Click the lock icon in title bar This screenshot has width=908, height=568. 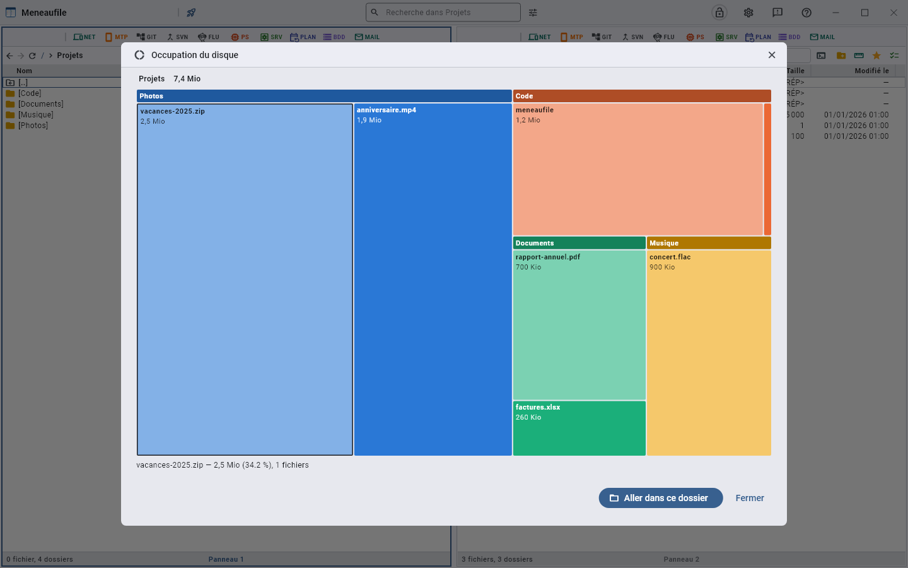(719, 13)
